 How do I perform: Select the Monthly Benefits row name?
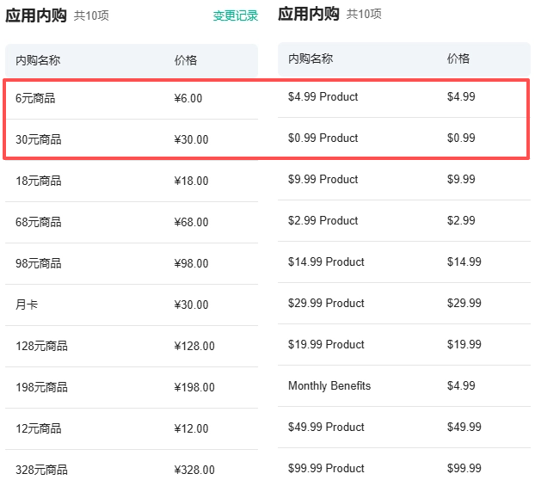coord(329,385)
